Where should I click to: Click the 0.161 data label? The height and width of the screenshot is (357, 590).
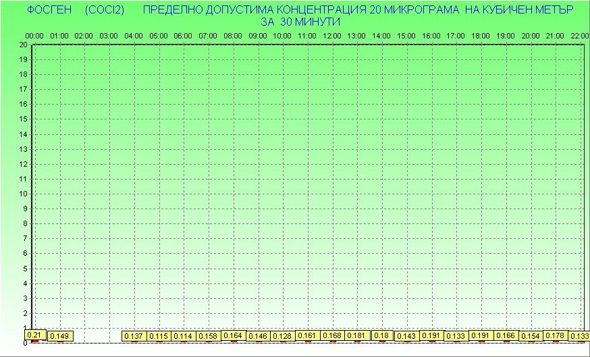pos(308,335)
